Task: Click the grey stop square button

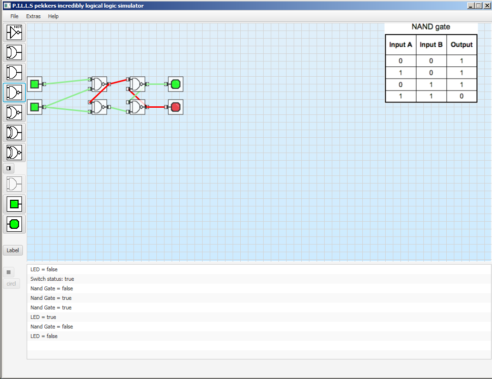Action: [9, 272]
